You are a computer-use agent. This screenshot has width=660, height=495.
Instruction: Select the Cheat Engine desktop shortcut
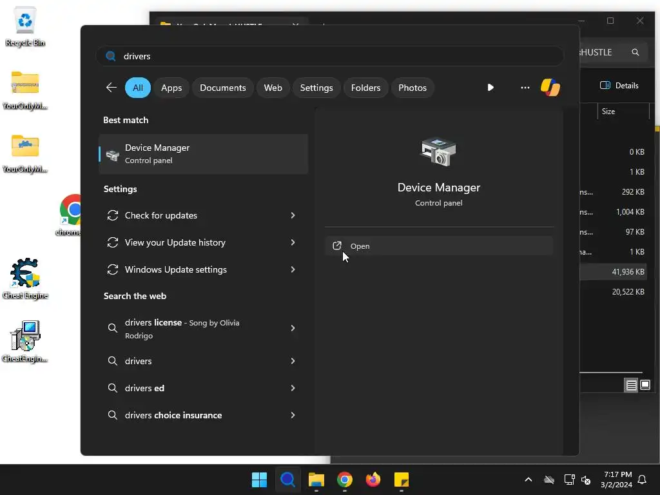(25, 278)
